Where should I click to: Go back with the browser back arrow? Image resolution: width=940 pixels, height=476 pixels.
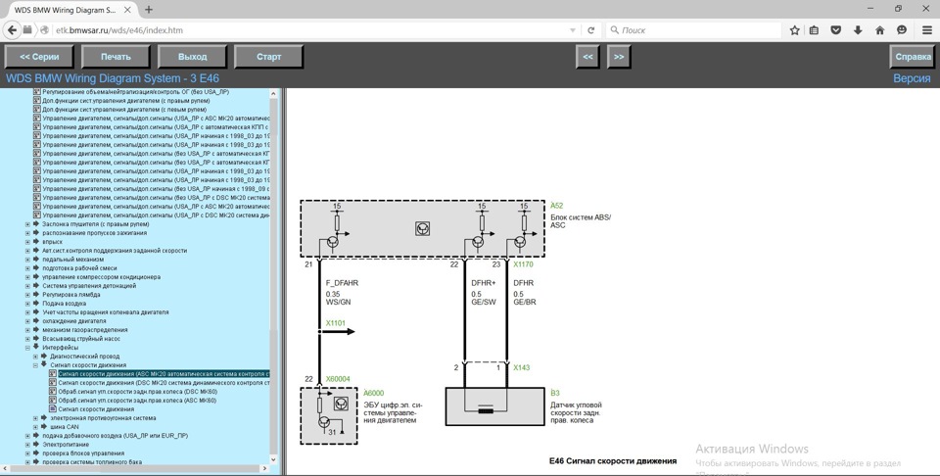point(12,30)
